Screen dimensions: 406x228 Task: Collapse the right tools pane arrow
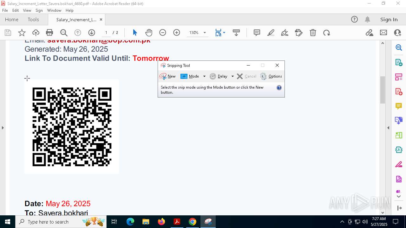tap(388, 128)
